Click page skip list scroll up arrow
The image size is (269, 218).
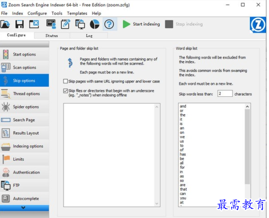(157, 107)
